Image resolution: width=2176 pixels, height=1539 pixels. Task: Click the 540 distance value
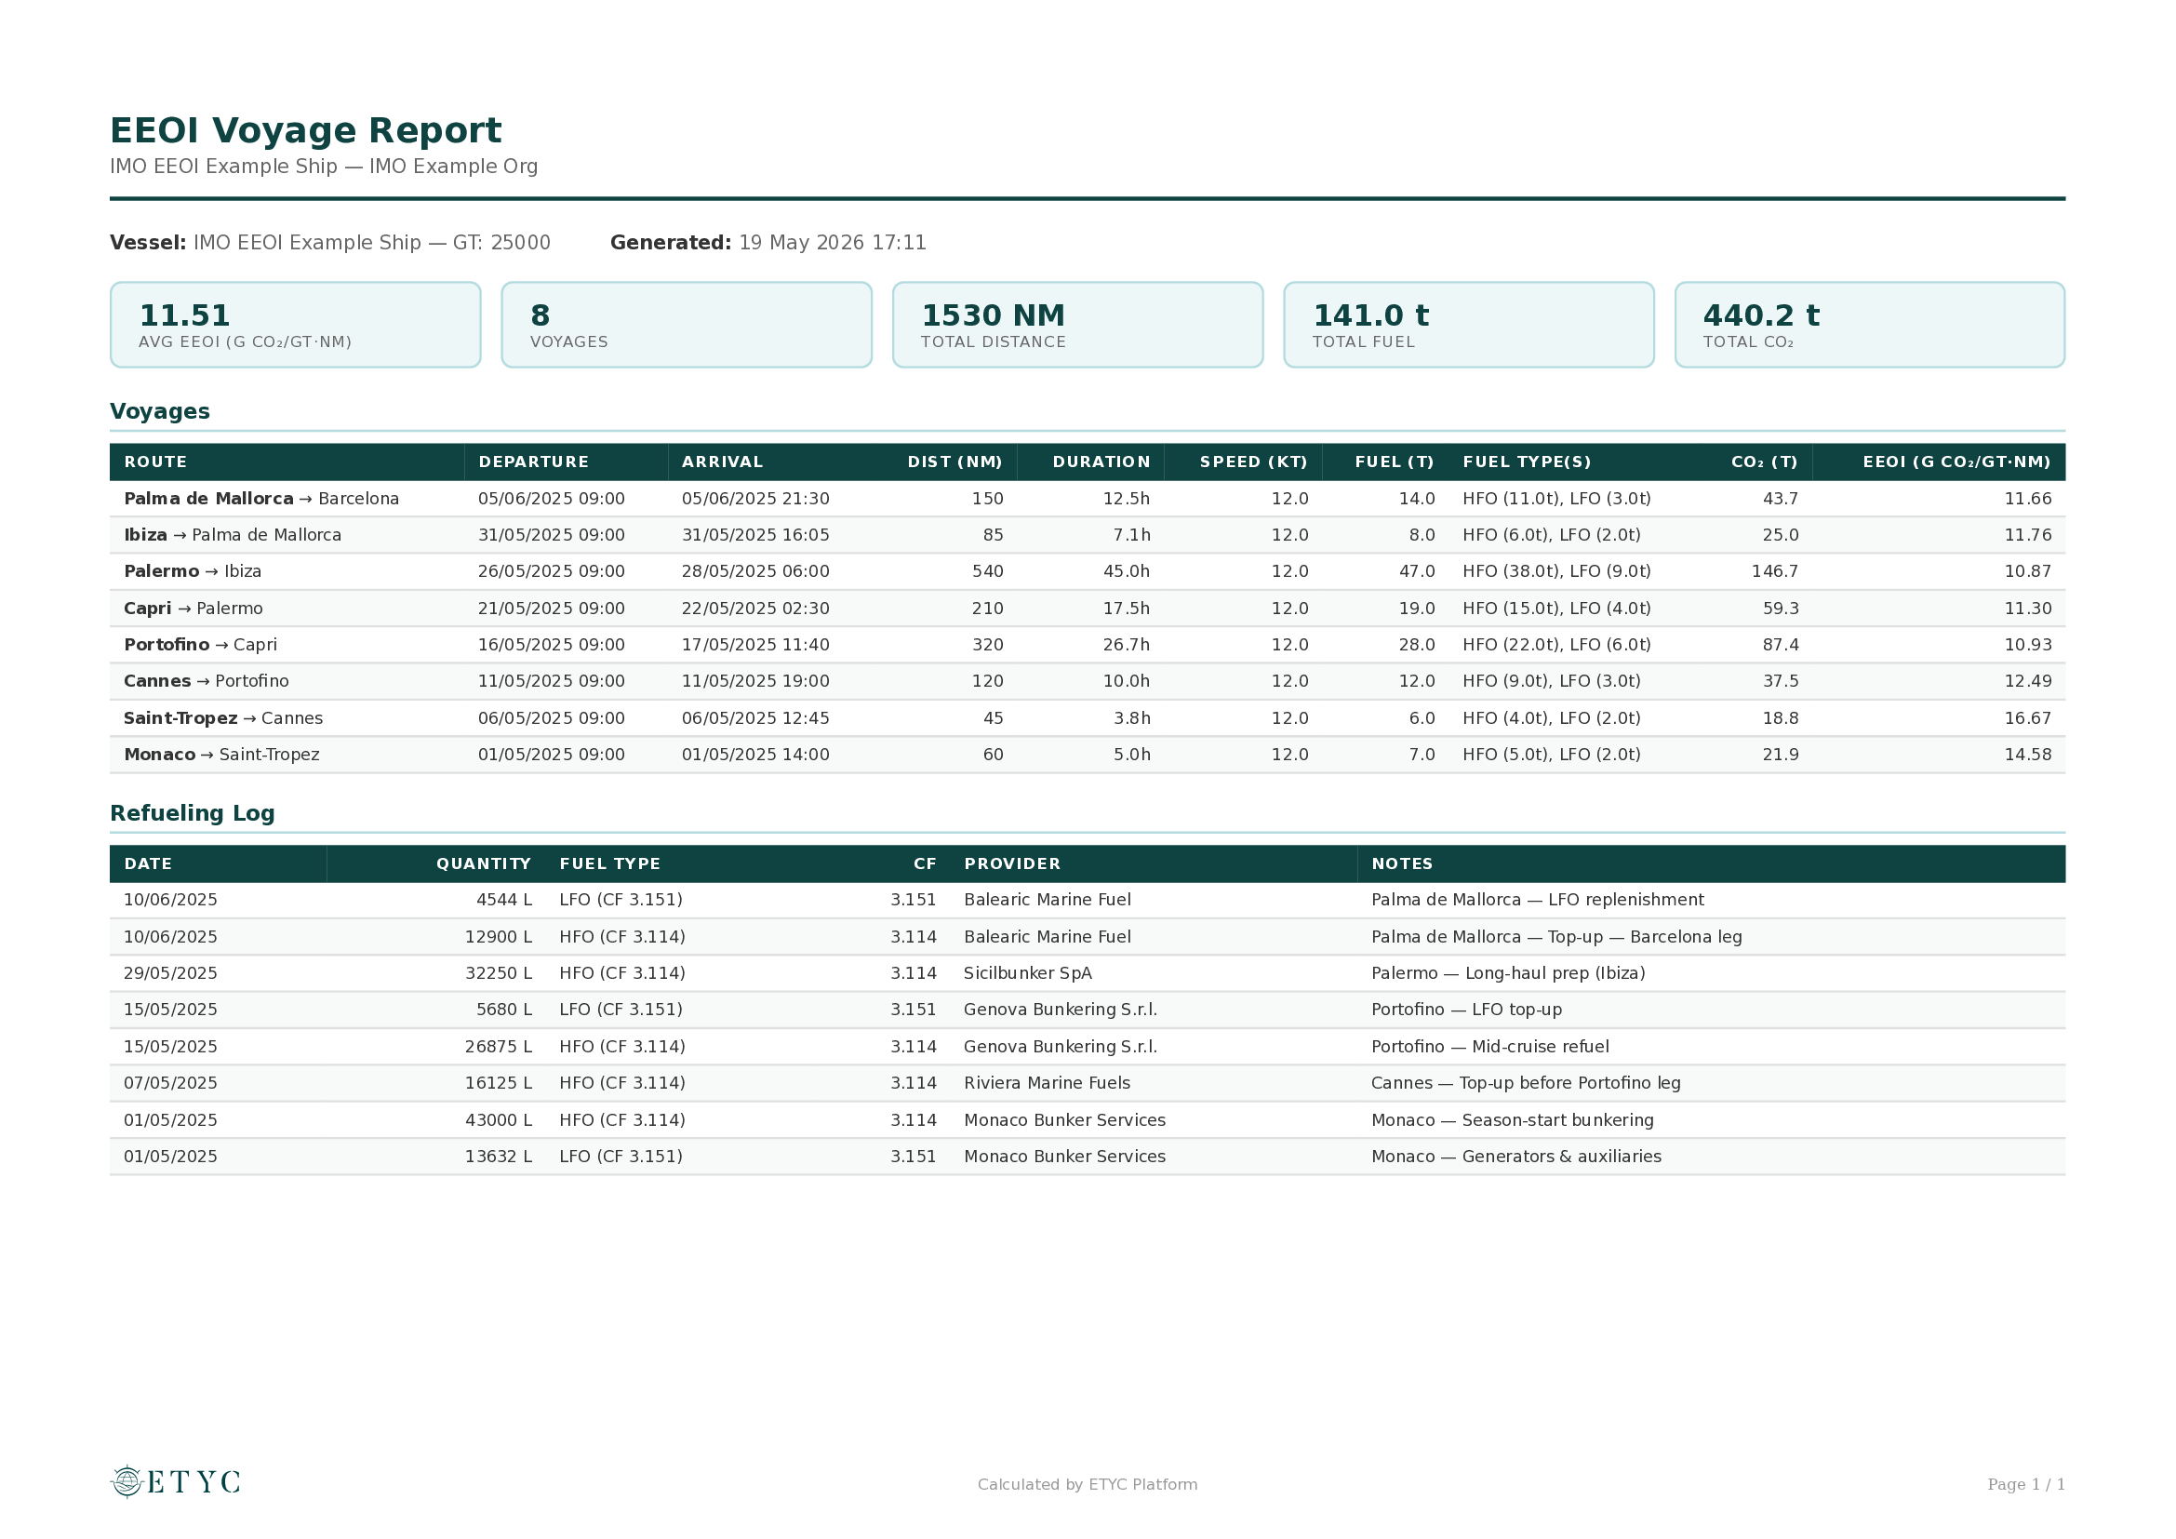[988, 571]
